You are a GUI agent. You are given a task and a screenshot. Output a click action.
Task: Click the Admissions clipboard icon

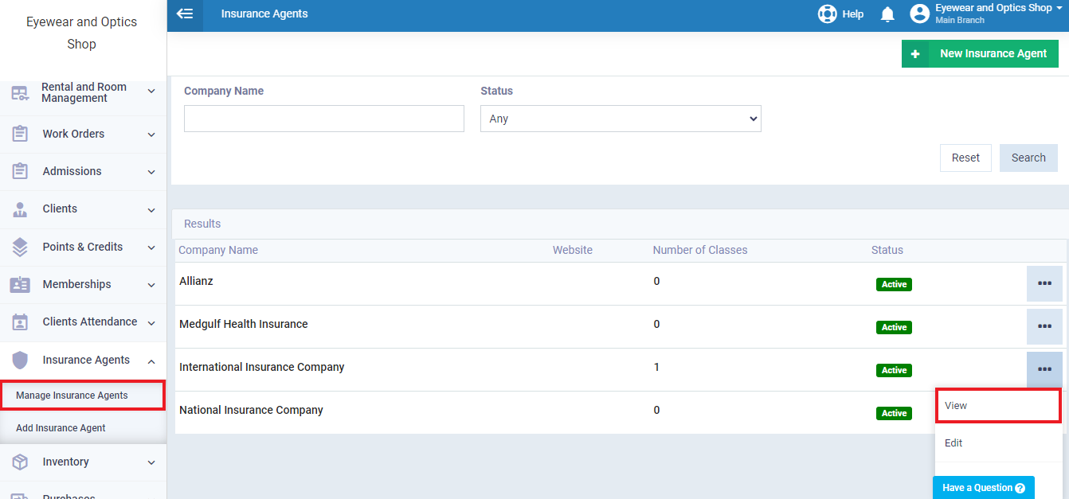click(20, 171)
